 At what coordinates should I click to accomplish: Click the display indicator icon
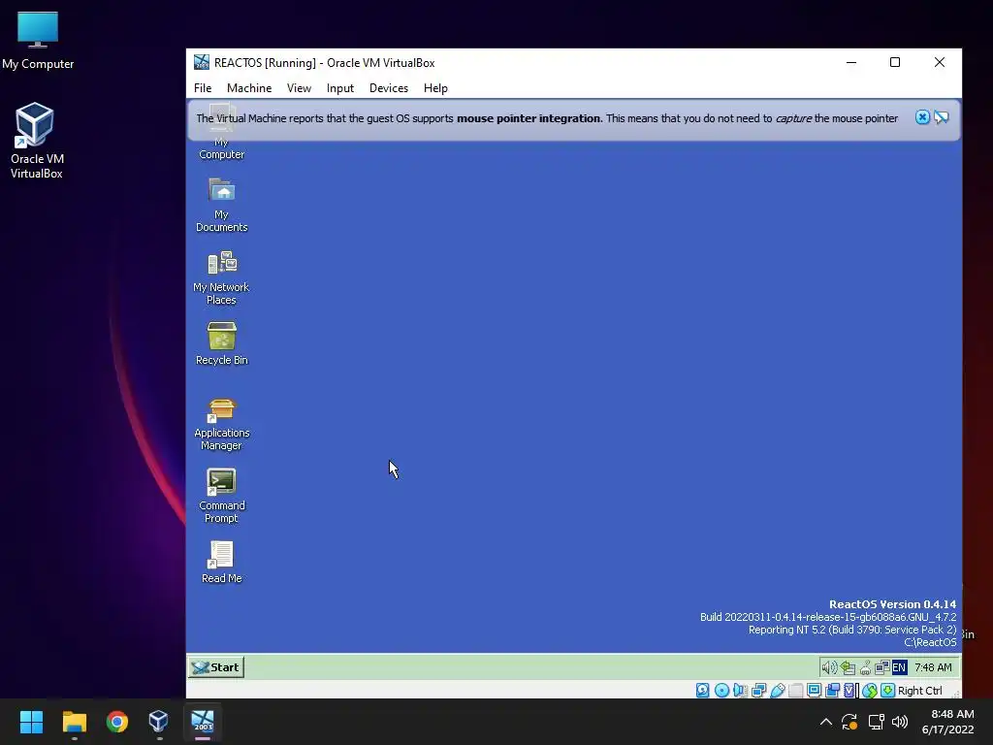(814, 691)
